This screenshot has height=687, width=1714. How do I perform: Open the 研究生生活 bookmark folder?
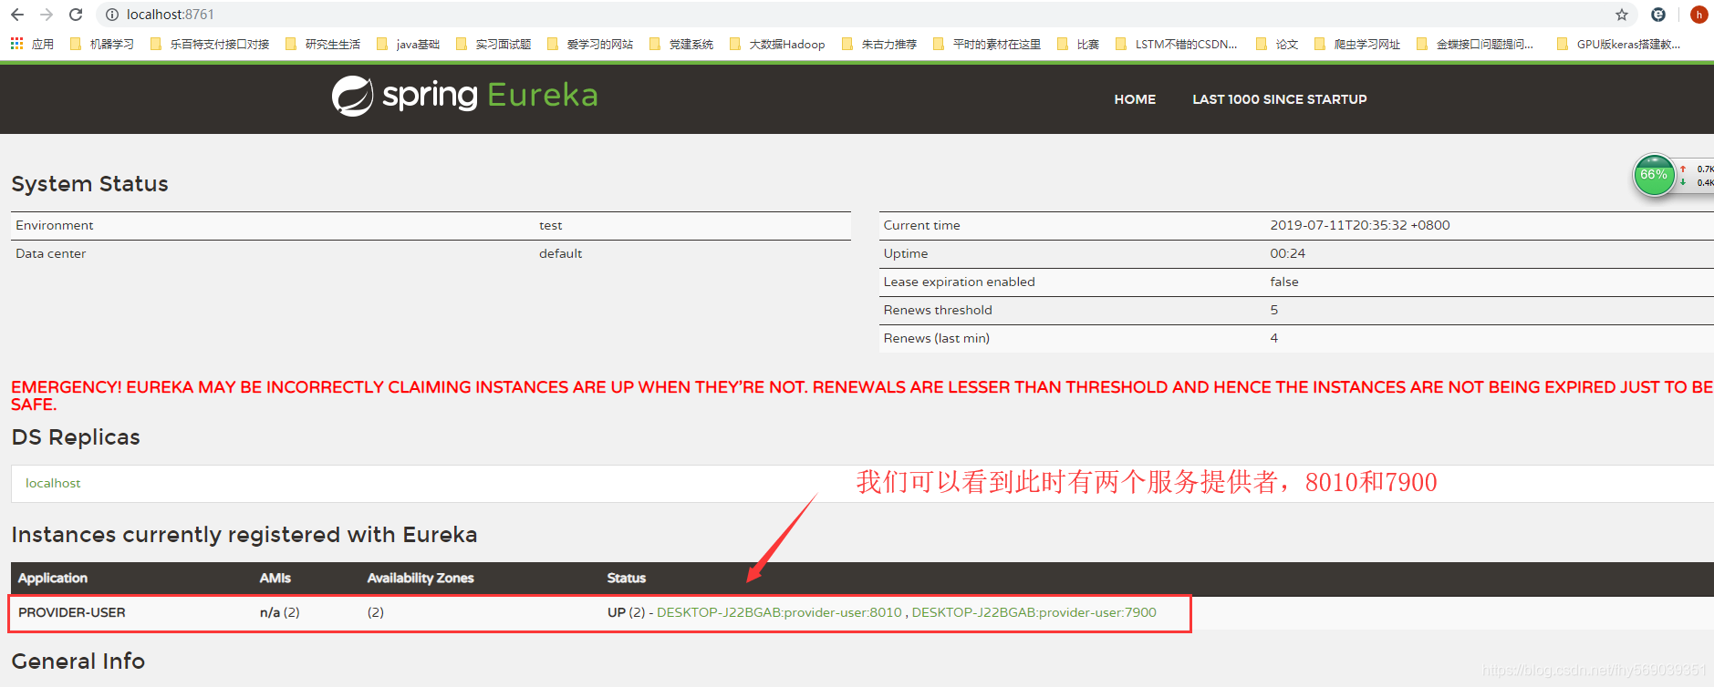tap(323, 44)
